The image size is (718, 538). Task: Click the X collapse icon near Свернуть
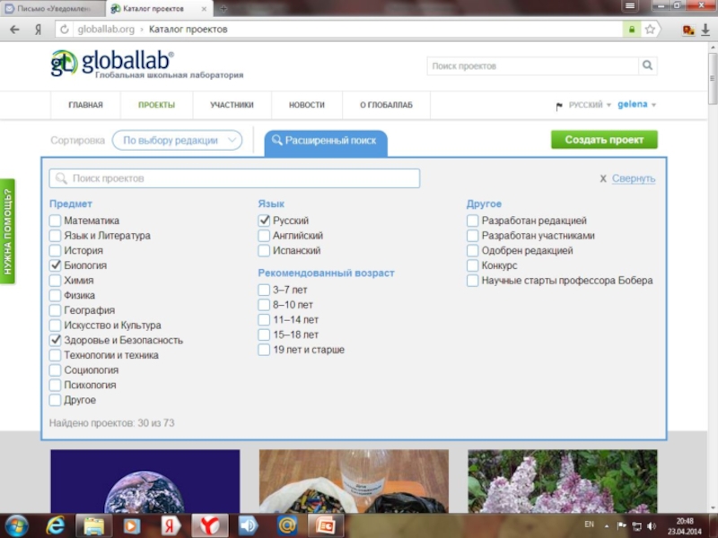click(x=603, y=178)
